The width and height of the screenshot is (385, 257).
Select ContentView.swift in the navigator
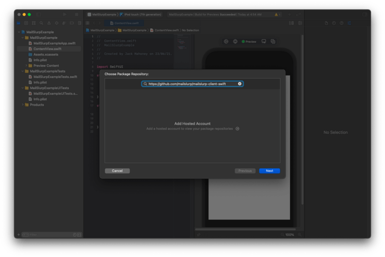click(x=47, y=49)
